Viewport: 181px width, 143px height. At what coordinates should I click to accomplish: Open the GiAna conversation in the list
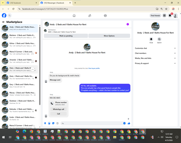(x=20, y=44)
